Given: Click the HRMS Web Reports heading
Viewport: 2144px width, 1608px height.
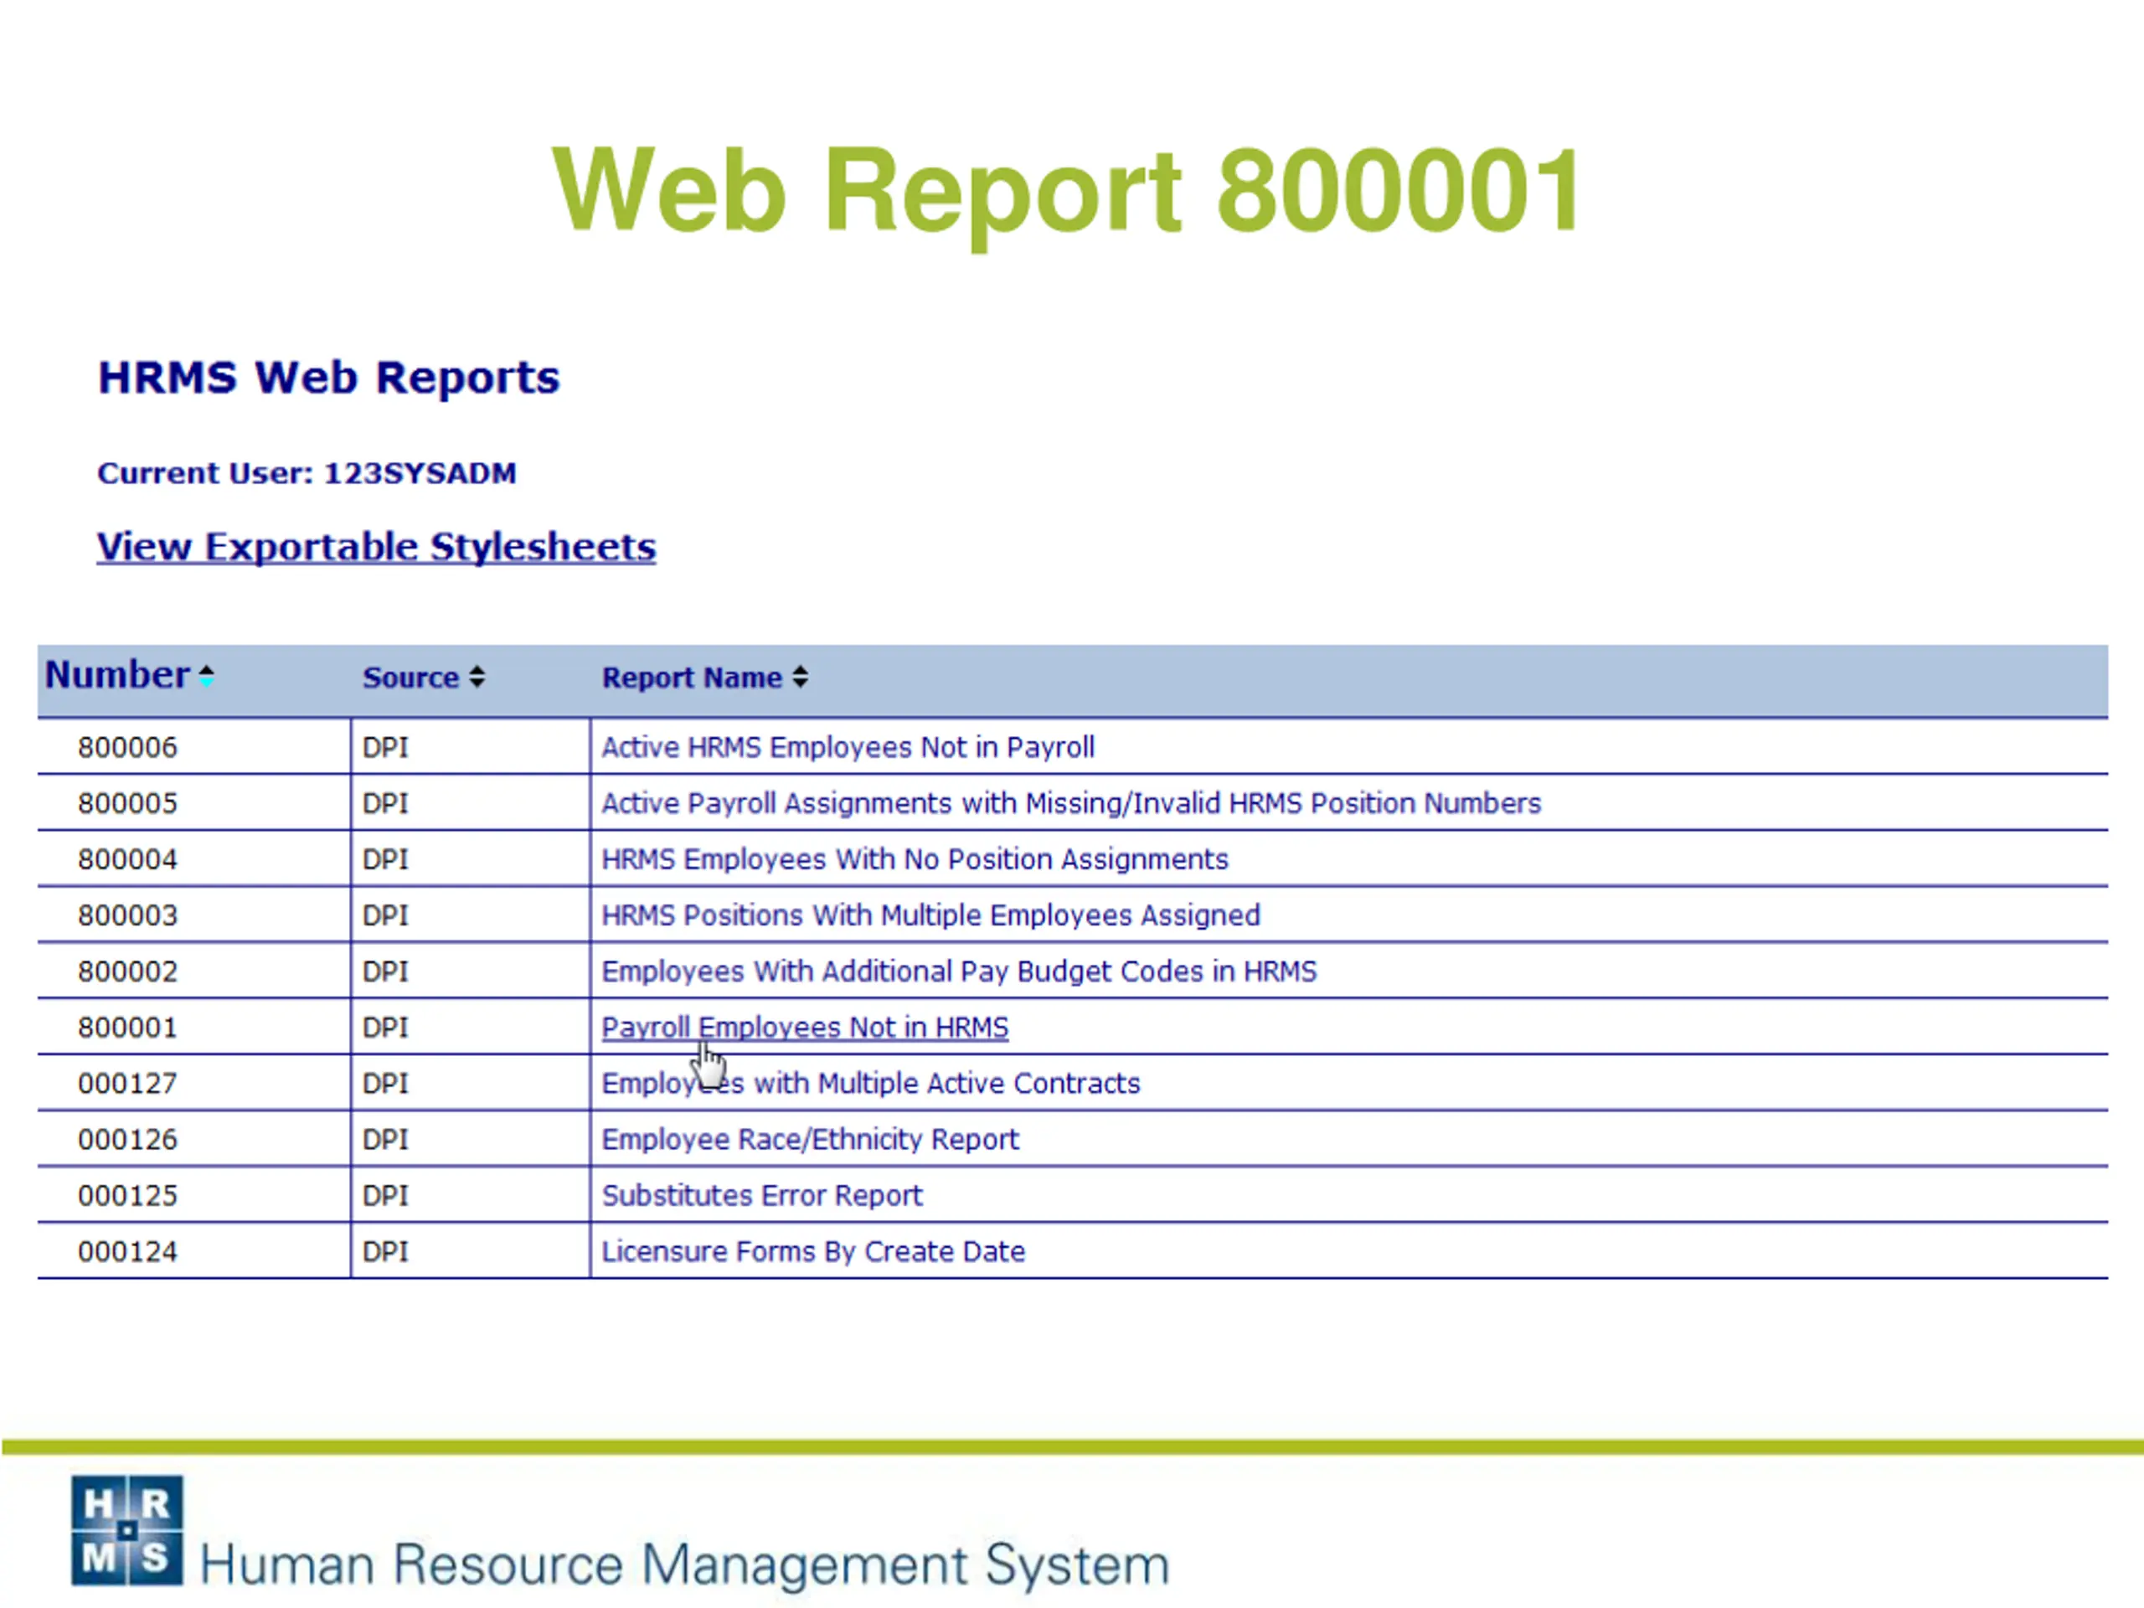Looking at the screenshot, I should pyautogui.click(x=328, y=378).
